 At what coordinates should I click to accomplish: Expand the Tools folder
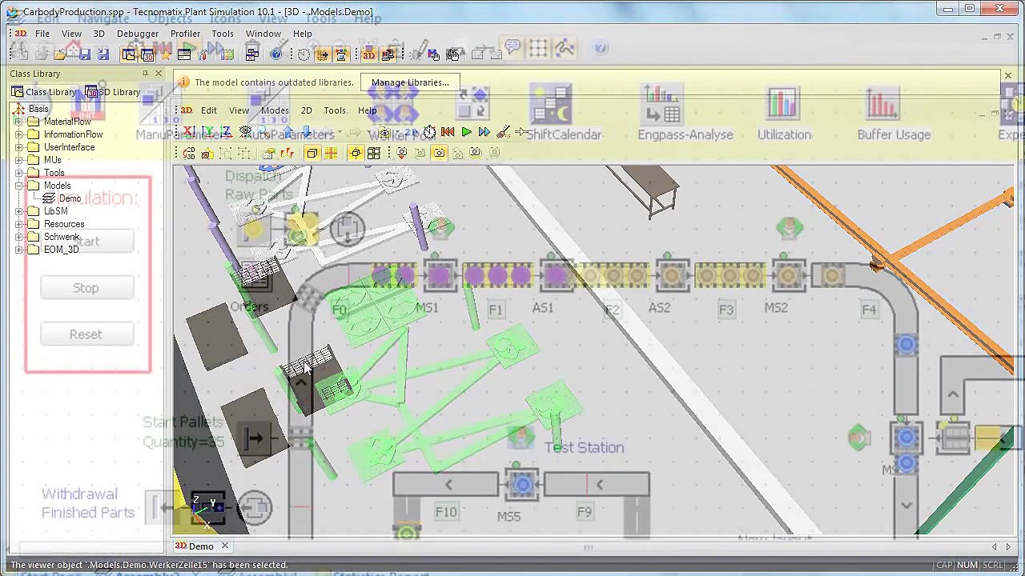[19, 173]
